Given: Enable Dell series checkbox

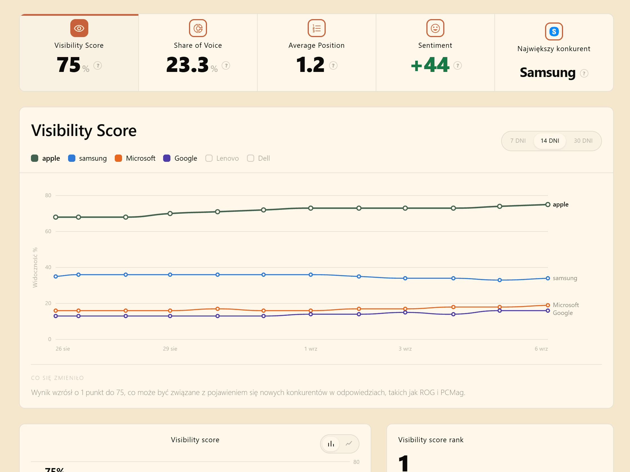Looking at the screenshot, I should 251,158.
